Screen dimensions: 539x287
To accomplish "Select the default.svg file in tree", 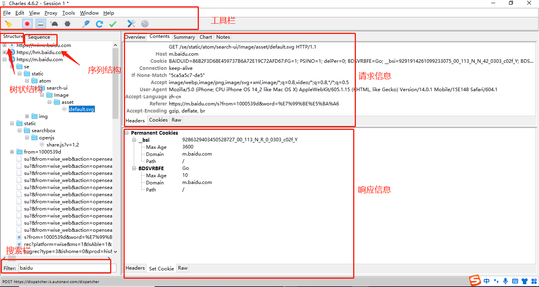I will click(82, 109).
